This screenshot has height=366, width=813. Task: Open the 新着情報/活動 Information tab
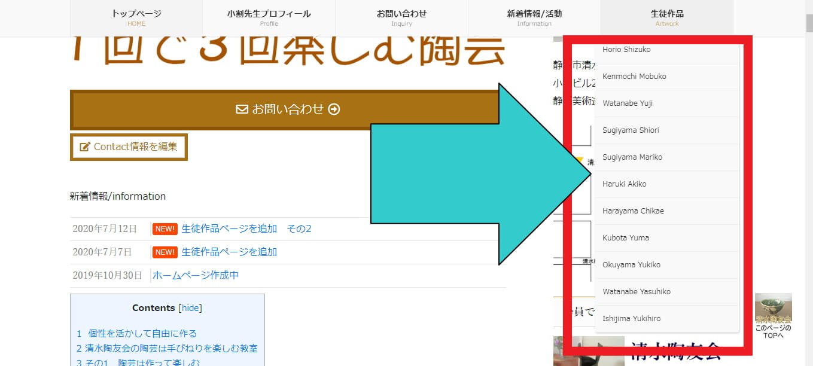534,17
